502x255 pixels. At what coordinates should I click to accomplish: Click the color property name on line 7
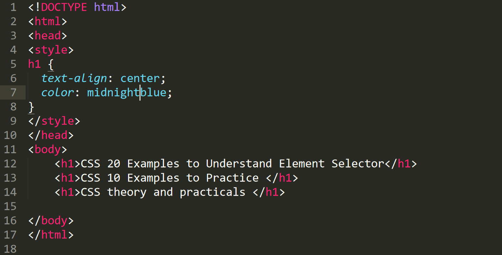click(x=58, y=92)
